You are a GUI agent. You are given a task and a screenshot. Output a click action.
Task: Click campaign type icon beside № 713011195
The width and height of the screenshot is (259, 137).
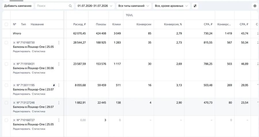pos(14,85)
